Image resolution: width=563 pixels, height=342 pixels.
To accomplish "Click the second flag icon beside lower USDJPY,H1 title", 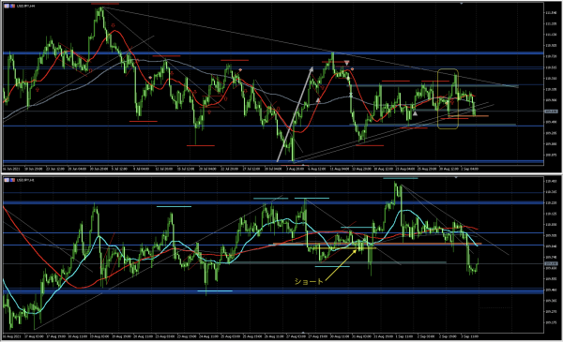I will [12, 180].
